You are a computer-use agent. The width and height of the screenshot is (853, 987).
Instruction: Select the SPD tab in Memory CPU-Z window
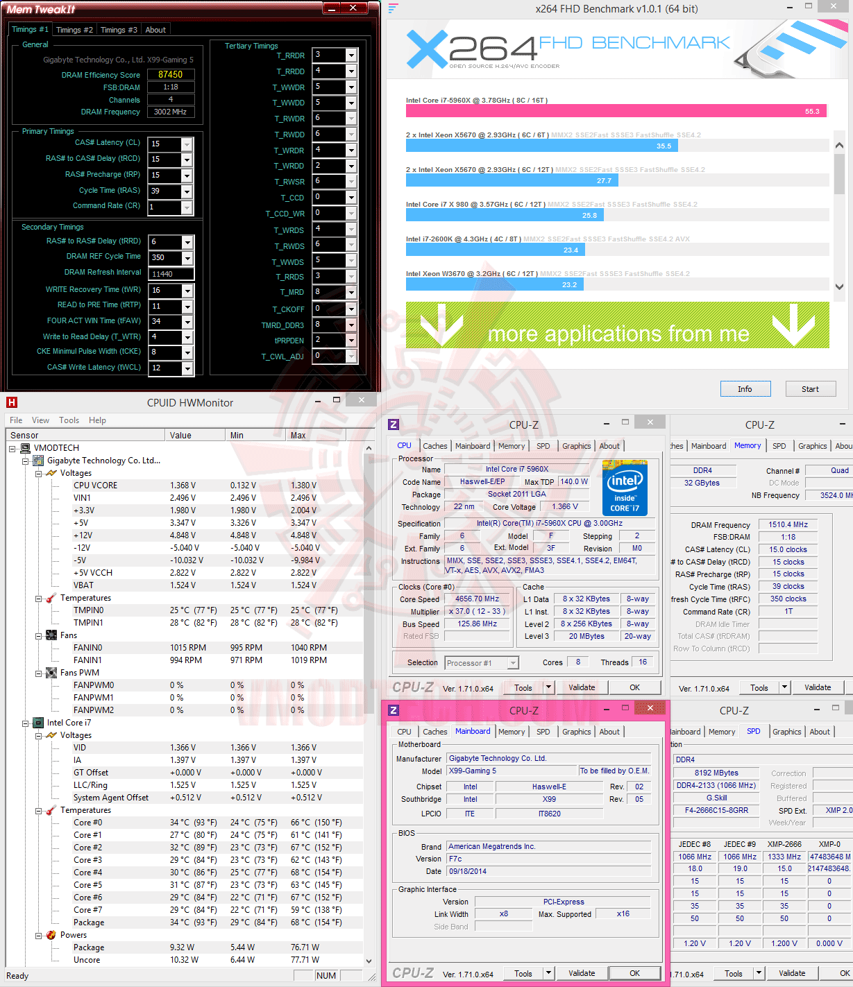point(779,446)
